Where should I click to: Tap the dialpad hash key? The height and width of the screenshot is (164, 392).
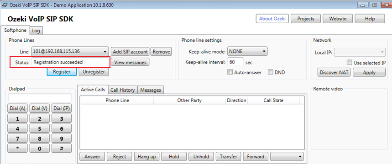[x=62, y=149]
